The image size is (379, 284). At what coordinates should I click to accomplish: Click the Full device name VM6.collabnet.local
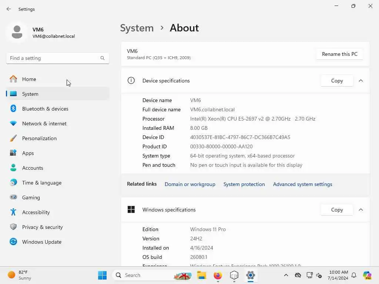pyautogui.click(x=212, y=109)
